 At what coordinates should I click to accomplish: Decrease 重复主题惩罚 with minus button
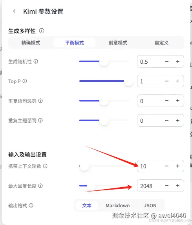coord(167,120)
